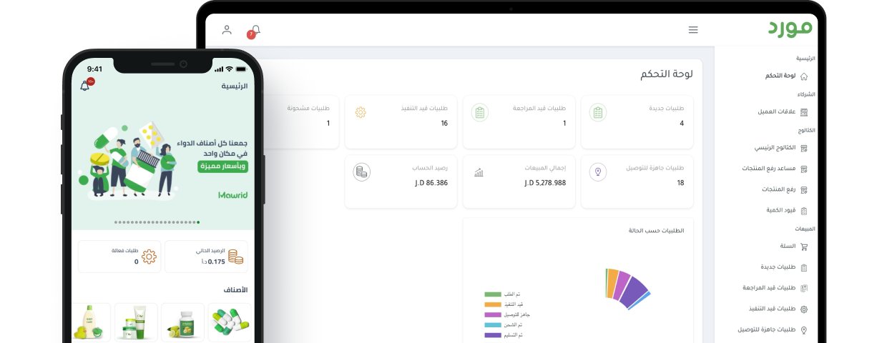This screenshot has width=887, height=343.
Task: Click the coins icon on رصيد الحساب card
Action: [x=361, y=171]
